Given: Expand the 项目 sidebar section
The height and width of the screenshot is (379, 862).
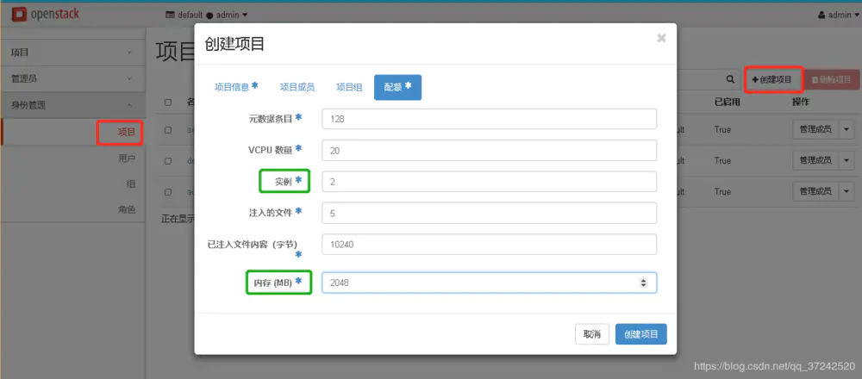Looking at the screenshot, I should (x=72, y=53).
